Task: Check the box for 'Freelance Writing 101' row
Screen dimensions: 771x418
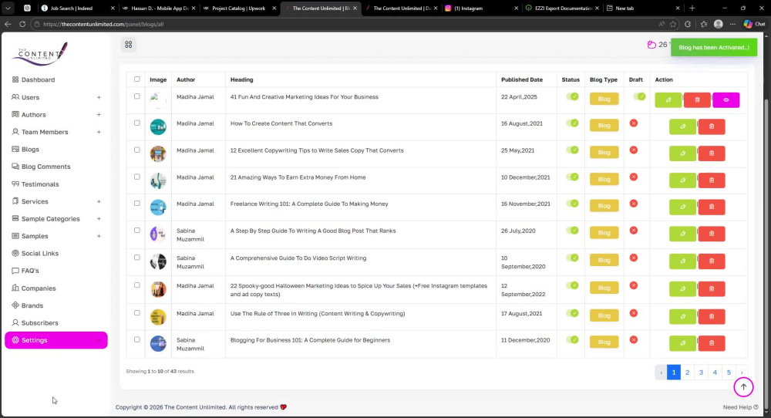Action: [x=136, y=203]
